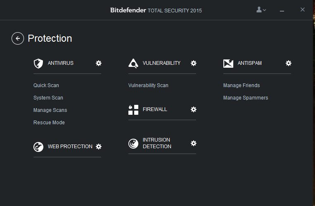Click the Intrusion Detection icon
The height and width of the screenshot is (206, 315).
pos(133,143)
